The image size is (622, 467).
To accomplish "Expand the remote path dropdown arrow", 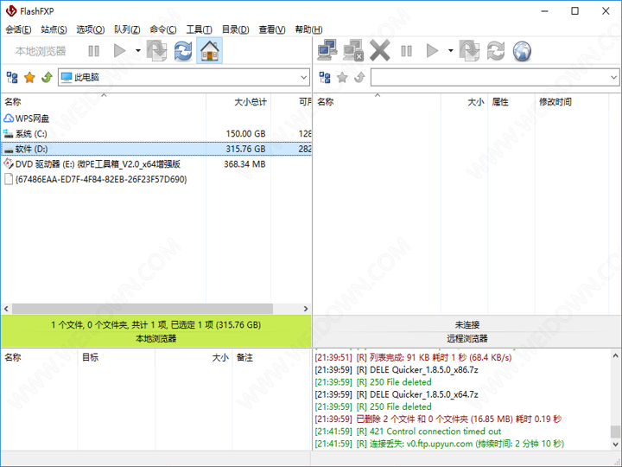I will (613, 78).
